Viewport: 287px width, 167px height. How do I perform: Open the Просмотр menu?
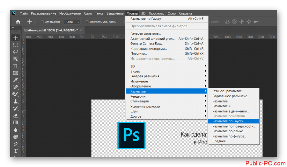(157, 13)
